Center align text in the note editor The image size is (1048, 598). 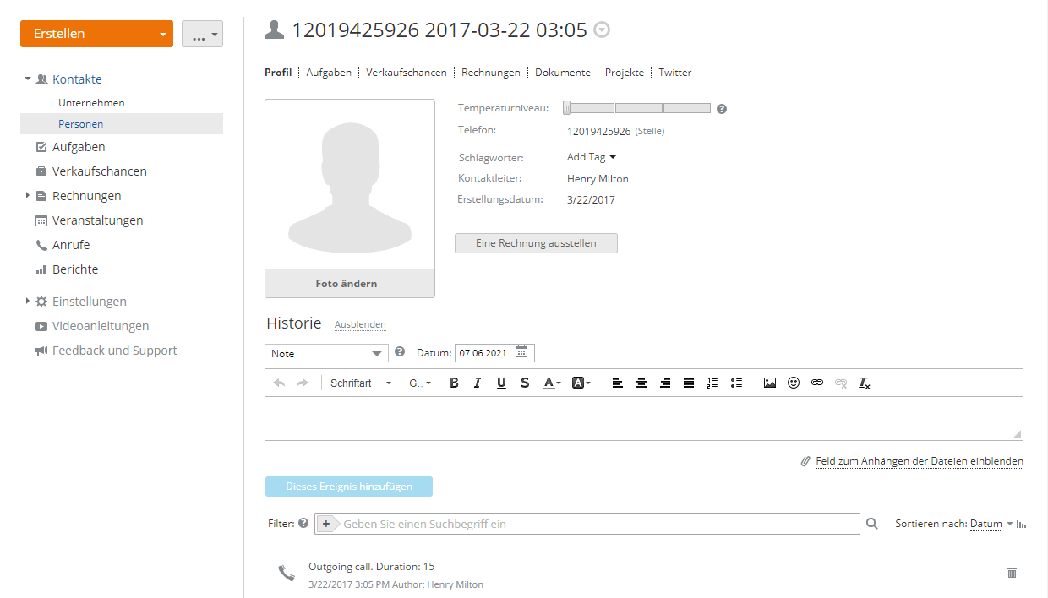tap(641, 383)
